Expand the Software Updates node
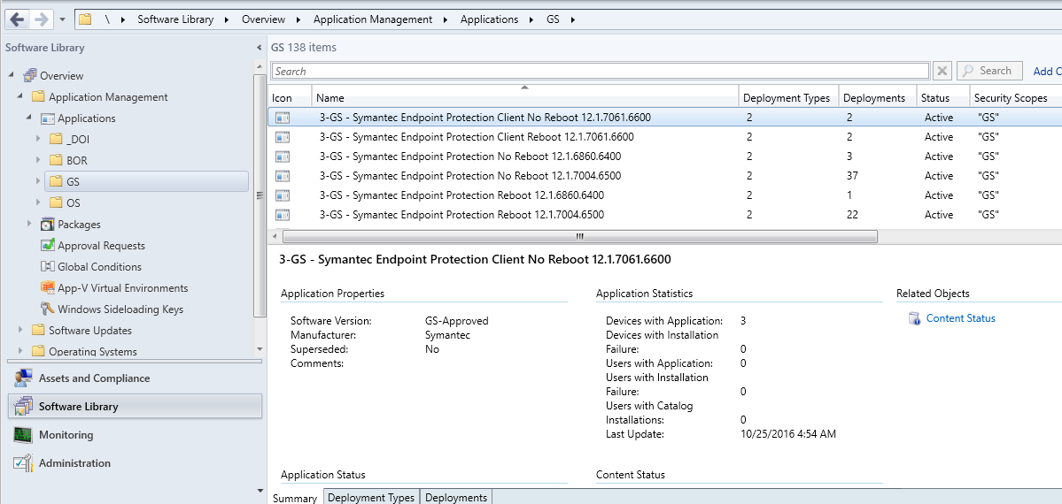The image size is (1062, 504). pyautogui.click(x=20, y=330)
